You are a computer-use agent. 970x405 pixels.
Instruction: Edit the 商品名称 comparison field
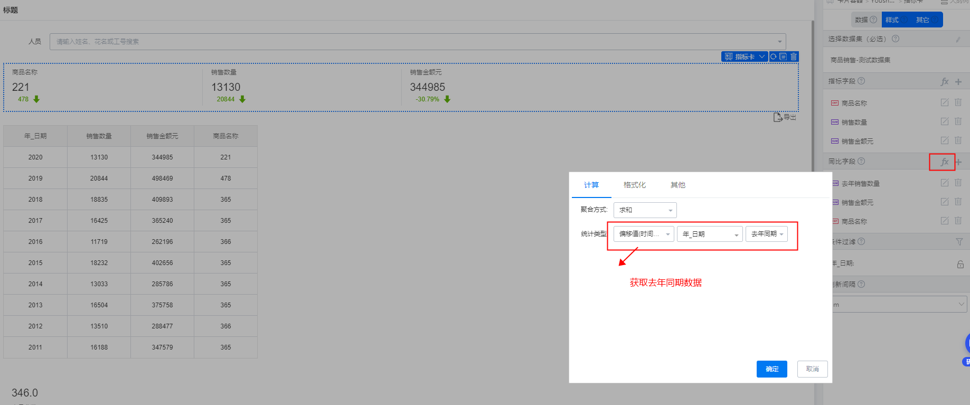coord(945,221)
